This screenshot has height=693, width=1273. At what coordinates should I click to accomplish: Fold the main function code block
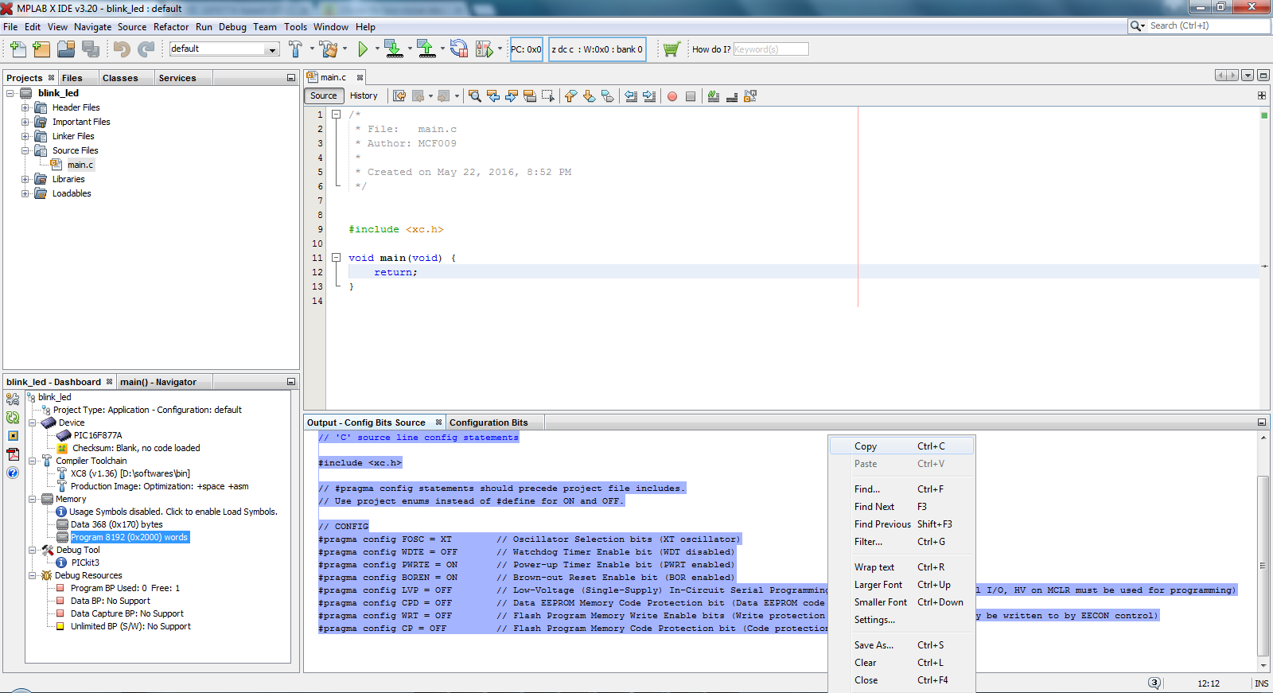pyautogui.click(x=337, y=258)
